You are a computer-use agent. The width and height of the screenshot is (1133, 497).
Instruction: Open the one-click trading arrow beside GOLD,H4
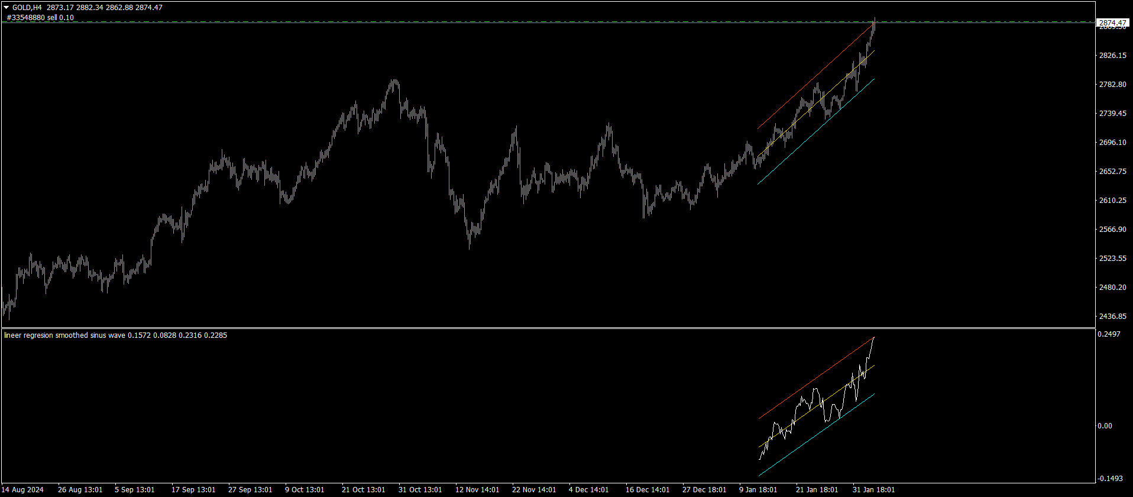coord(7,8)
